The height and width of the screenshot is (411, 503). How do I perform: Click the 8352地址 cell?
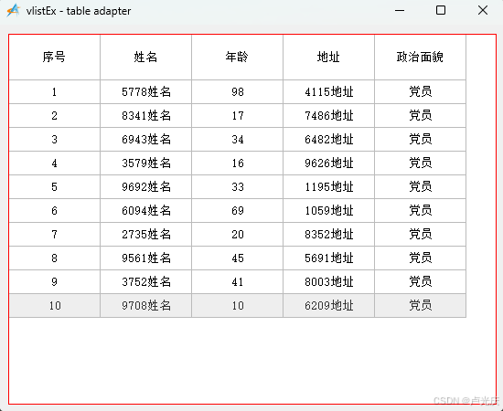click(329, 234)
